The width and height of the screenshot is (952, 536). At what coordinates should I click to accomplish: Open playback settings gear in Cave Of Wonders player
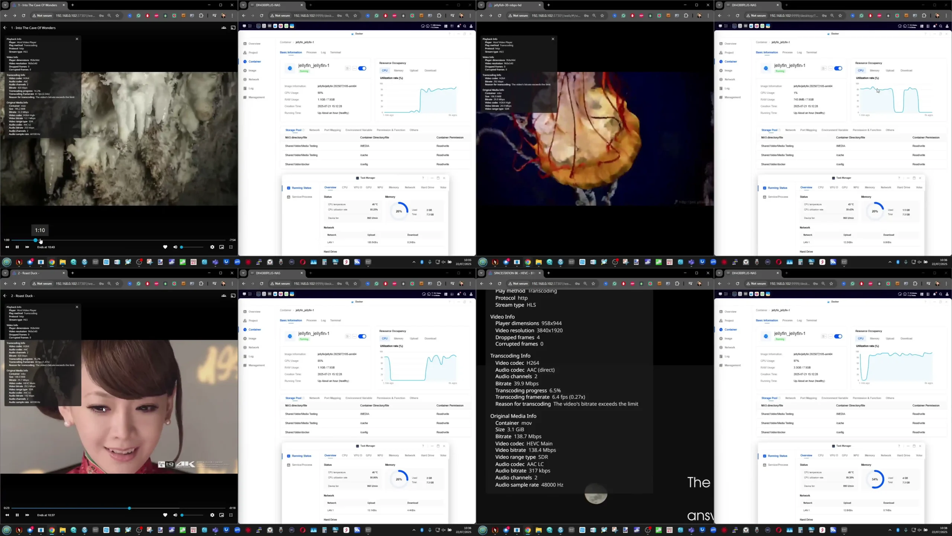coord(212,247)
